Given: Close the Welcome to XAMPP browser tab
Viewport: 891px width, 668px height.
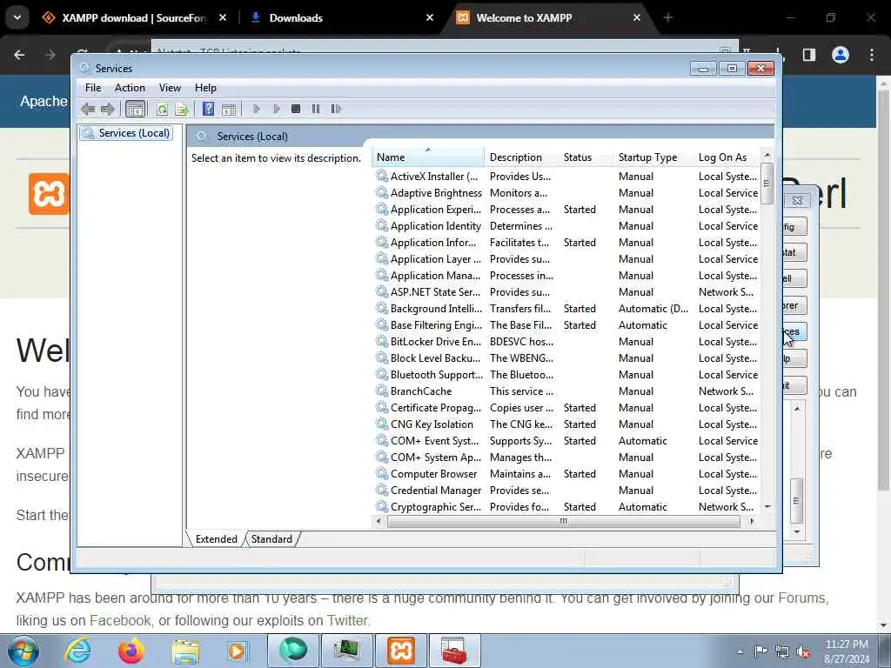Looking at the screenshot, I should point(636,17).
